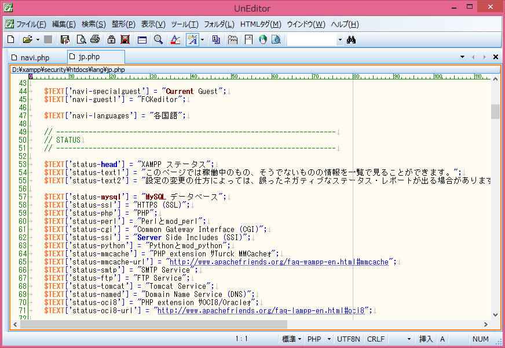Click the globe browser preview icon

point(262,39)
